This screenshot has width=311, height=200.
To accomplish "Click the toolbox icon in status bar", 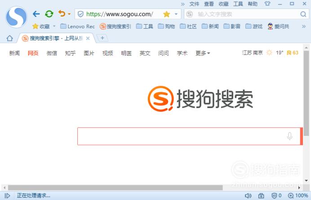I will (x=261, y=196).
